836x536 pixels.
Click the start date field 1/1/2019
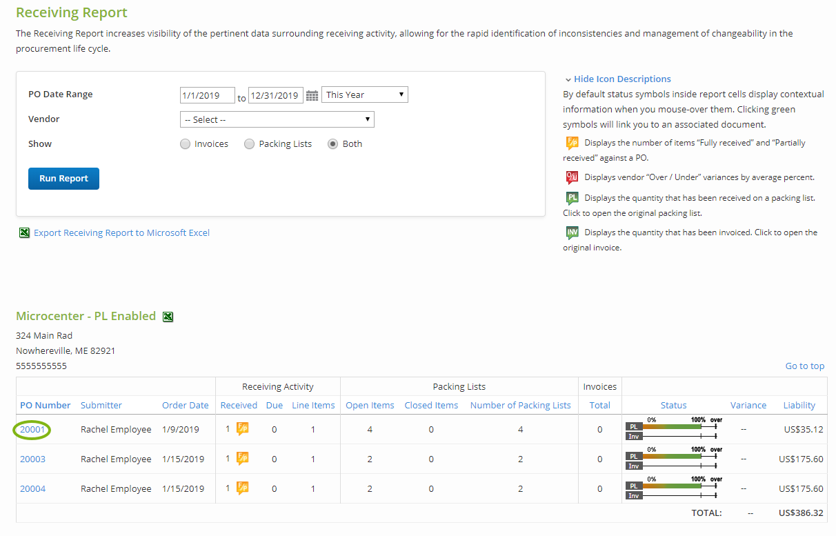pos(208,95)
